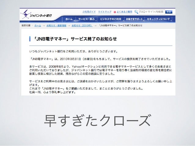The image size is (195, 146).
Task: Click the line starting サービスをご利用中のお客さまには
Action: point(101,81)
